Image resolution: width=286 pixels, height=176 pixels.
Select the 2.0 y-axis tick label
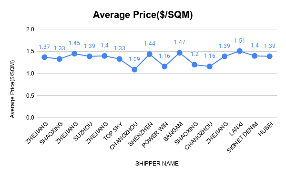[x=30, y=29]
